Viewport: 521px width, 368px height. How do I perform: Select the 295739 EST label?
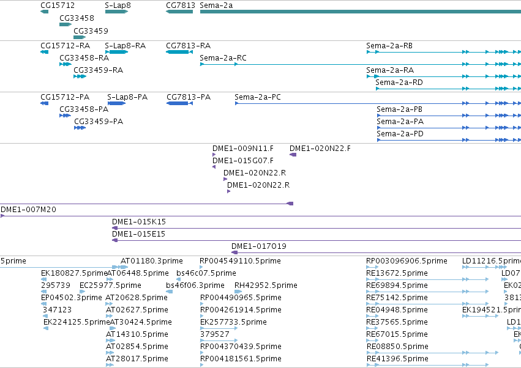click(x=56, y=285)
